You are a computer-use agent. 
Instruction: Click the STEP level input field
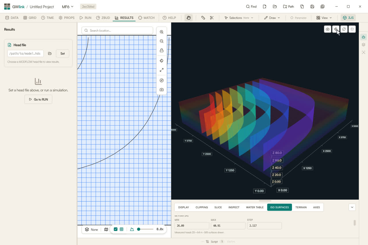click(264, 225)
